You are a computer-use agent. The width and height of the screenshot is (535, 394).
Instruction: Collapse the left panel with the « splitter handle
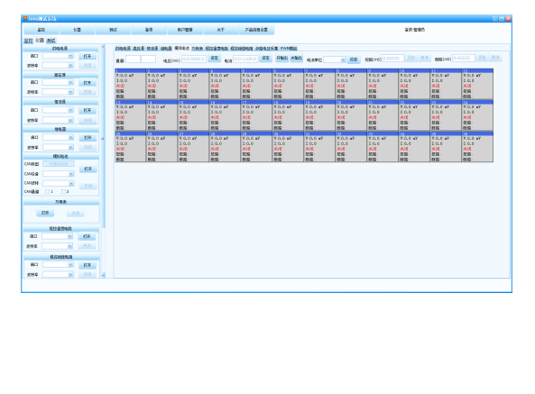(102, 139)
